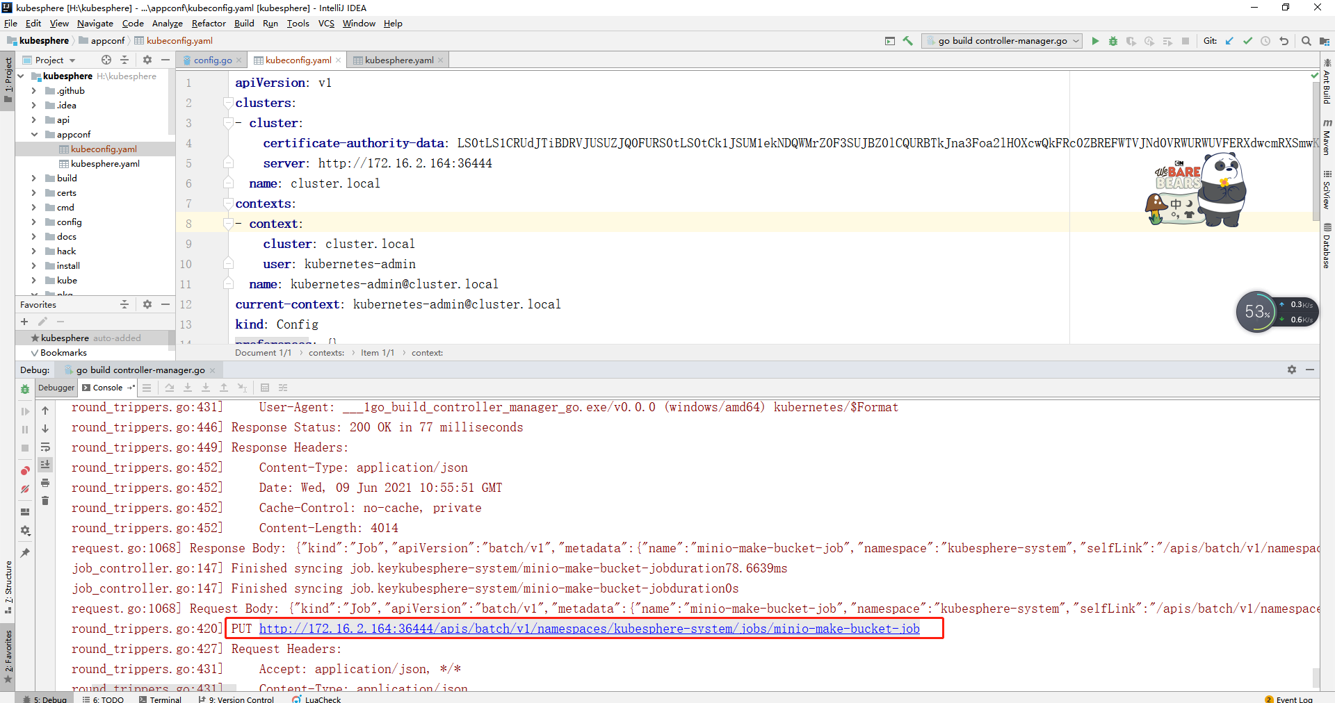The width and height of the screenshot is (1335, 703).
Task: Open the 6: TODO tool window
Action: (103, 699)
